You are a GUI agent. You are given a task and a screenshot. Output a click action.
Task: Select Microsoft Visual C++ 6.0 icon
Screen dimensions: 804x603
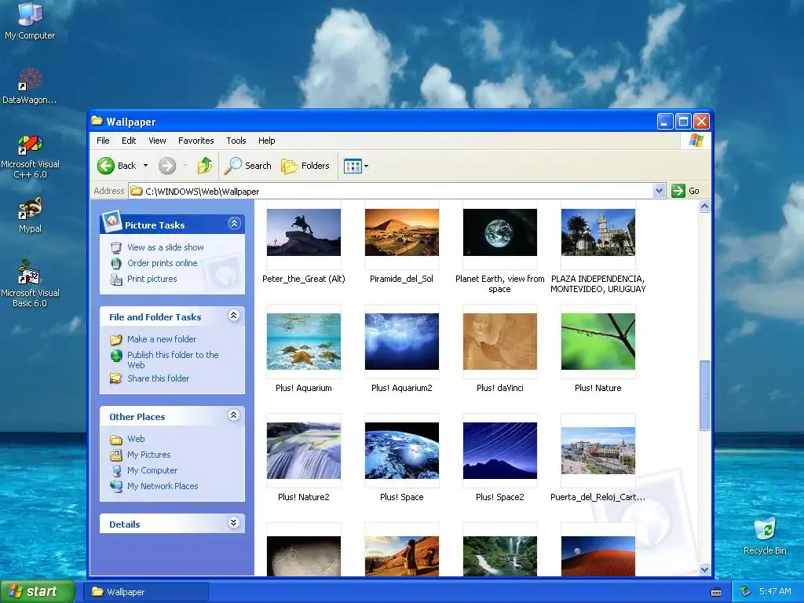(x=30, y=157)
